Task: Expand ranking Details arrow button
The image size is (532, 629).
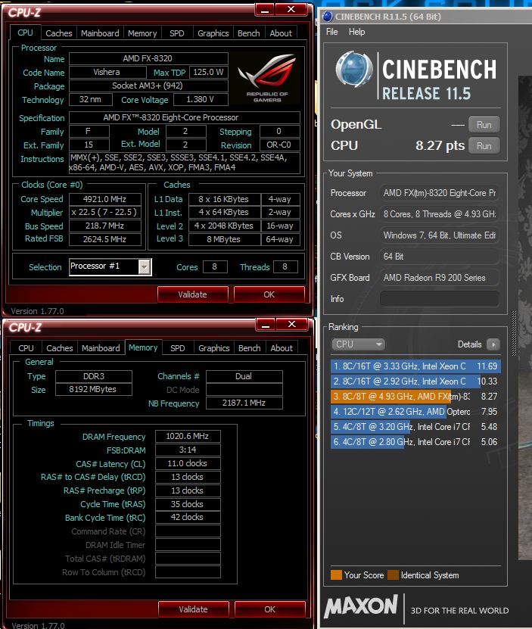Action: (493, 344)
